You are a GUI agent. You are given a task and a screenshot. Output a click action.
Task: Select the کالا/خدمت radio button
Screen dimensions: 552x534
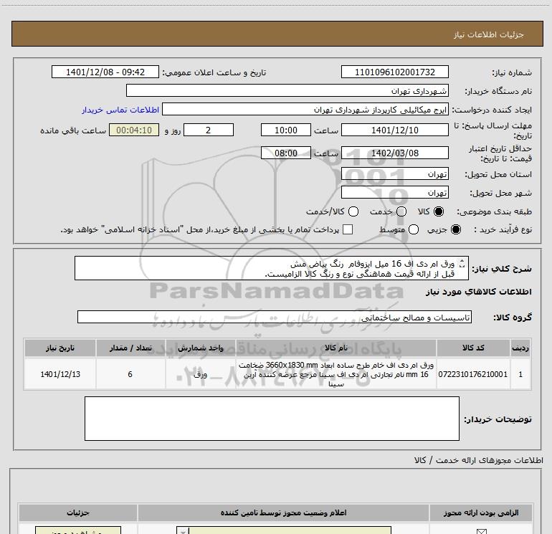tap(353, 211)
